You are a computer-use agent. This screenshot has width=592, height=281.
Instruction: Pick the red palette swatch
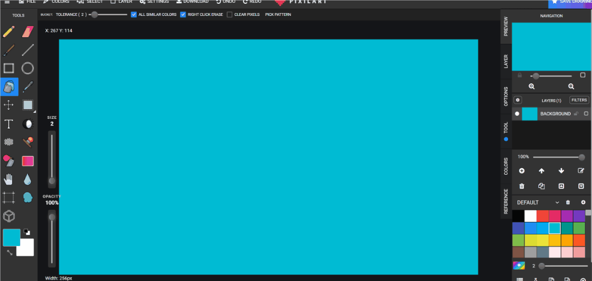543,216
